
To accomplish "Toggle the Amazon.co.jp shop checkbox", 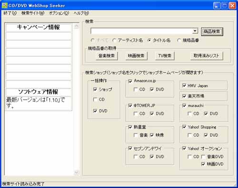I will [x=130, y=81].
